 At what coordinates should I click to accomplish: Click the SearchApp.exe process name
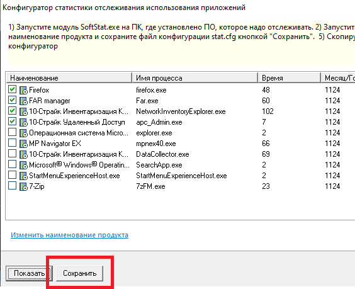tap(159, 165)
